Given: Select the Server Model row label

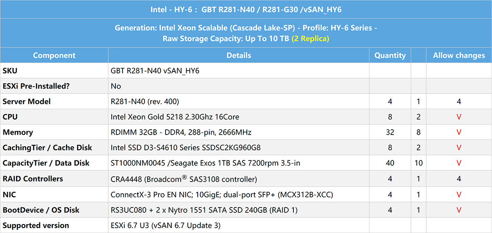Looking at the screenshot, I should tap(27, 102).
